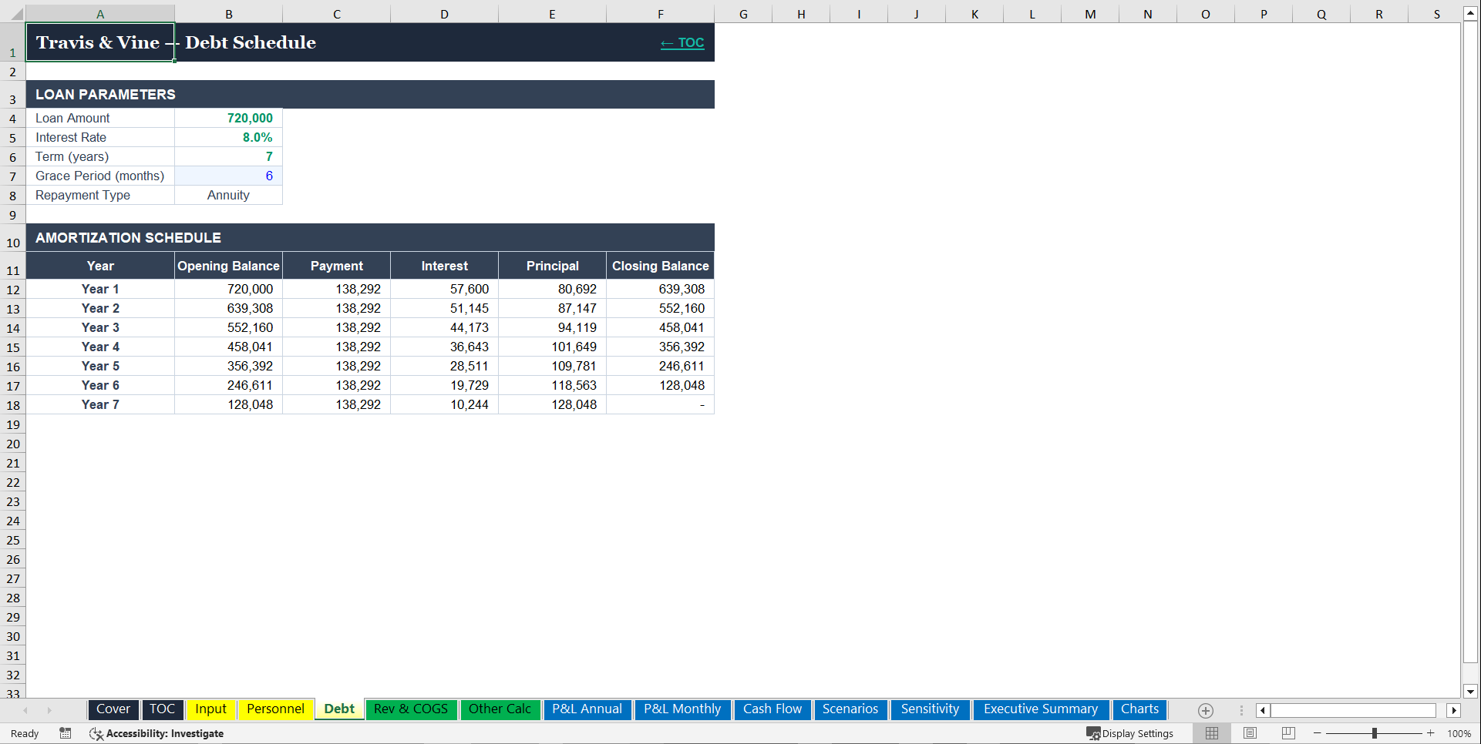Switch to the Input sheet tab
This screenshot has height=744, width=1481.
(x=210, y=709)
